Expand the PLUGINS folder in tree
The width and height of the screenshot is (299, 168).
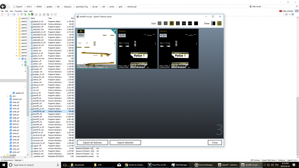4,155
